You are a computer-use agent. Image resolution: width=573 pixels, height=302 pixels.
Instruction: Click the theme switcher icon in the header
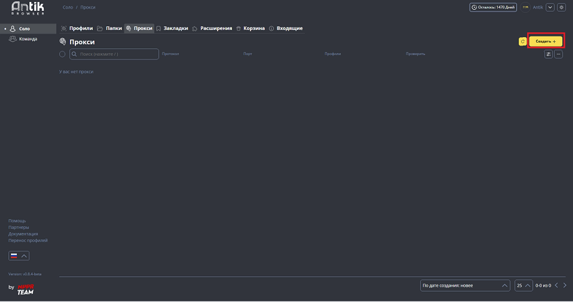[562, 7]
